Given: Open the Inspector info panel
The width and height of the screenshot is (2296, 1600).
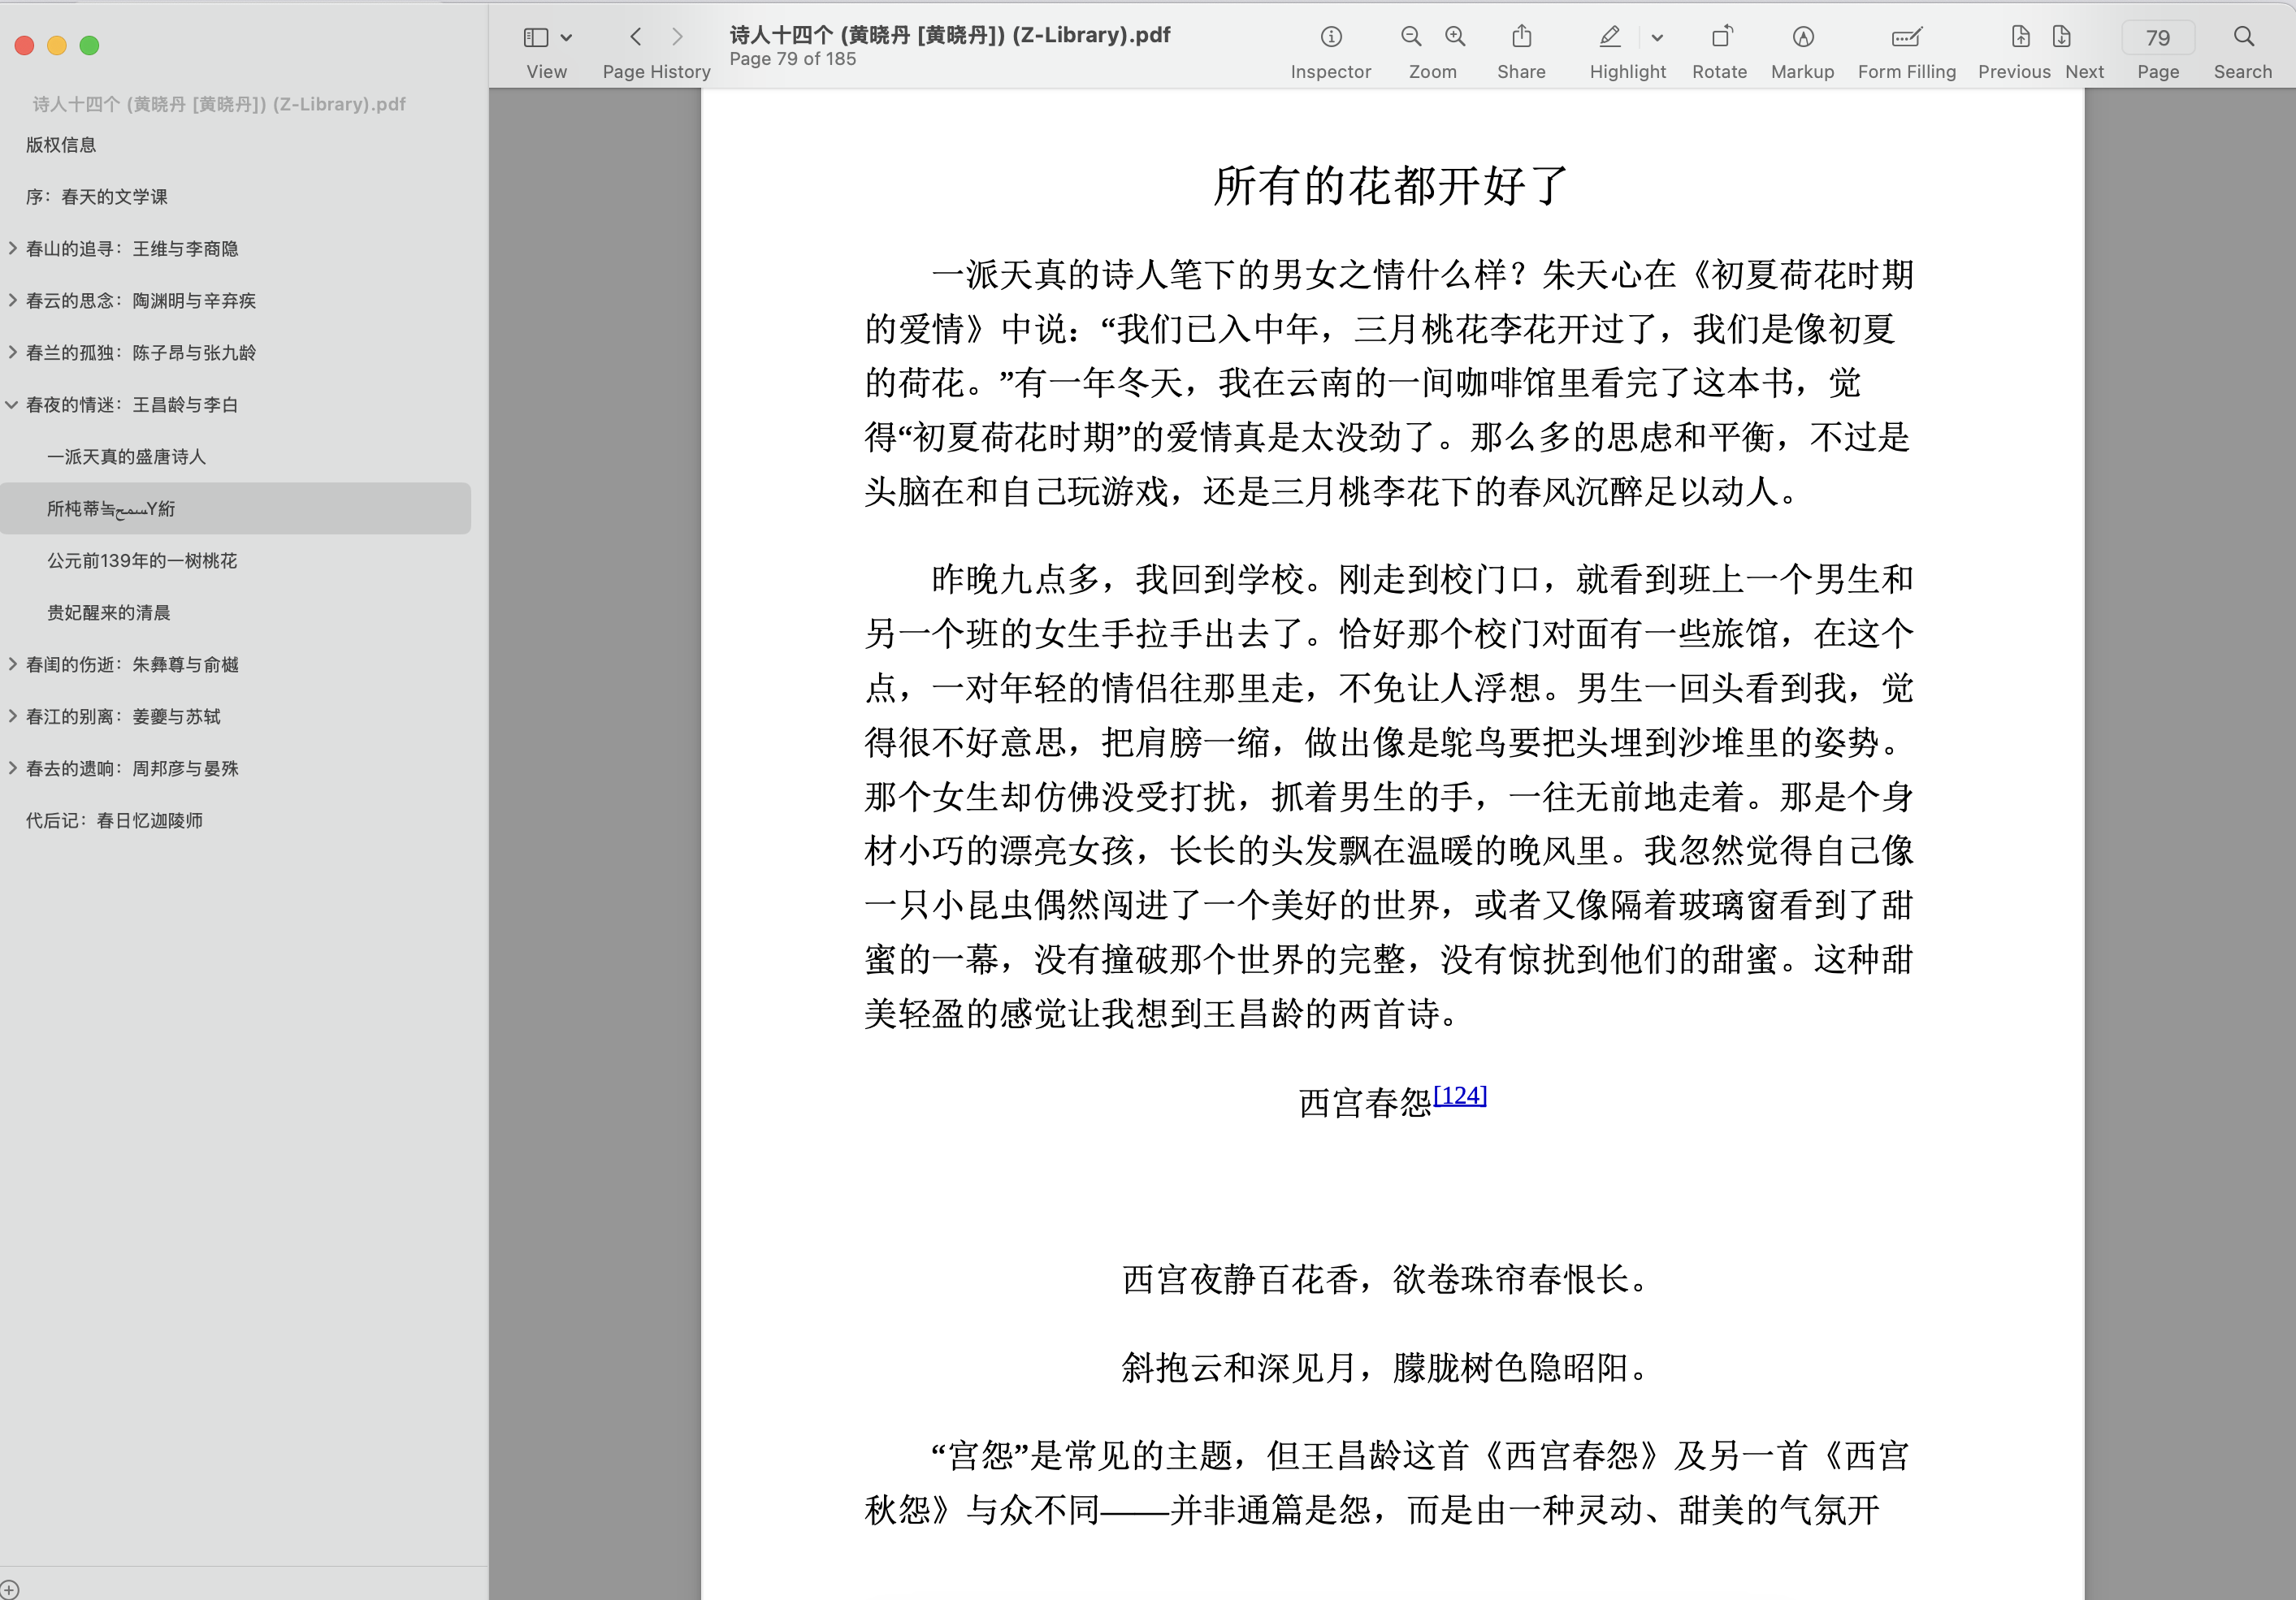Looking at the screenshot, I should tap(1330, 37).
